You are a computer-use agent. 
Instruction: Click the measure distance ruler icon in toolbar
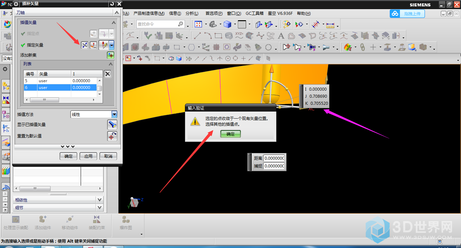tap(330, 25)
